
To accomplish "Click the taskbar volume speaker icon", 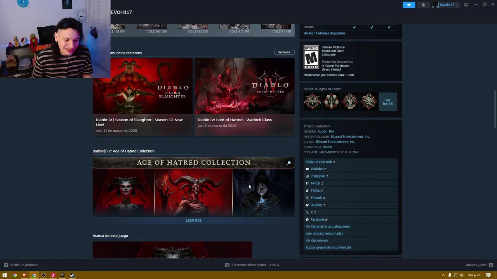I will point(462,275).
